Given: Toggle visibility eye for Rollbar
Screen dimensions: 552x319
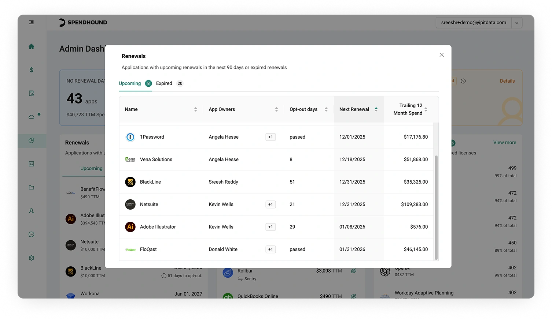Looking at the screenshot, I should point(354,271).
